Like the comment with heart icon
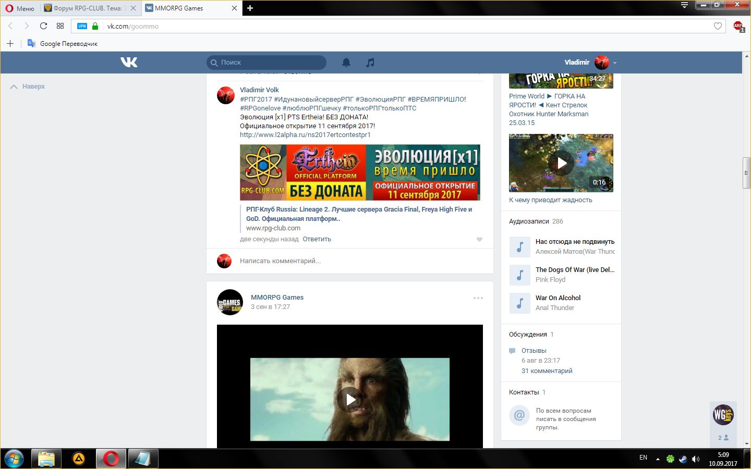The height and width of the screenshot is (469, 751). coord(479,239)
